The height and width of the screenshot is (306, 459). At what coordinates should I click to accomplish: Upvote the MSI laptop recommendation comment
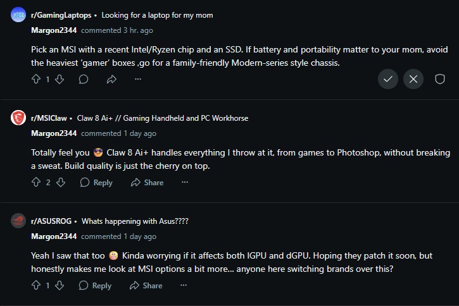click(36, 79)
